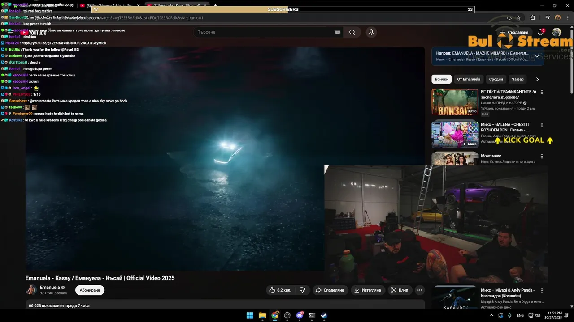Show hidden system tray icons
This screenshot has width=574, height=322.
click(x=492, y=315)
